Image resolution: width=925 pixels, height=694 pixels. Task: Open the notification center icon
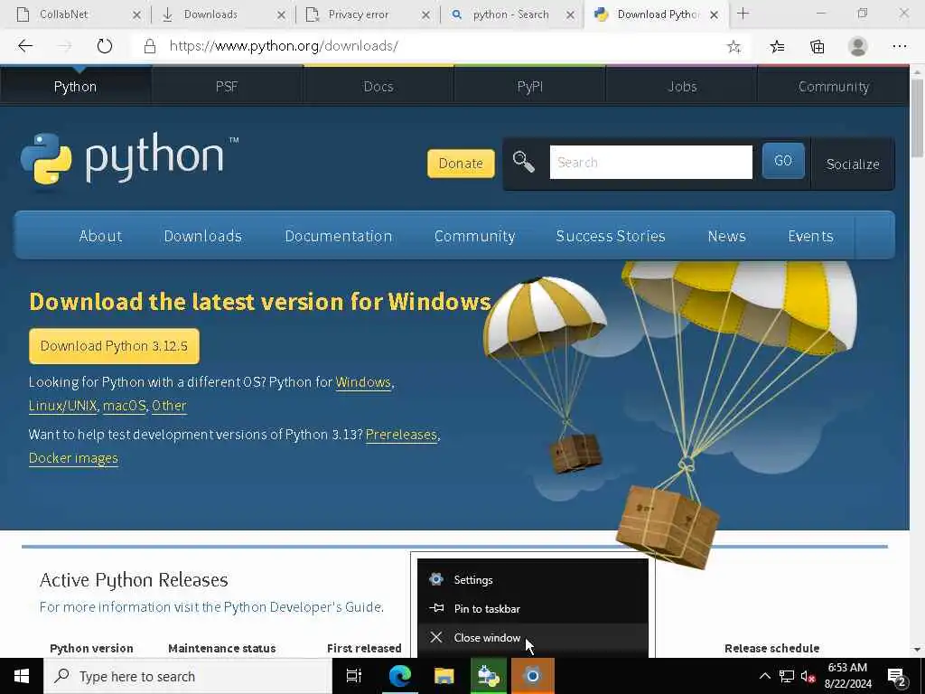point(897,678)
